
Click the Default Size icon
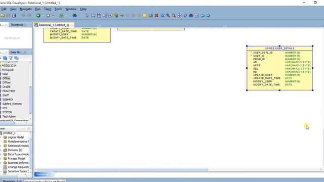pos(185,16)
